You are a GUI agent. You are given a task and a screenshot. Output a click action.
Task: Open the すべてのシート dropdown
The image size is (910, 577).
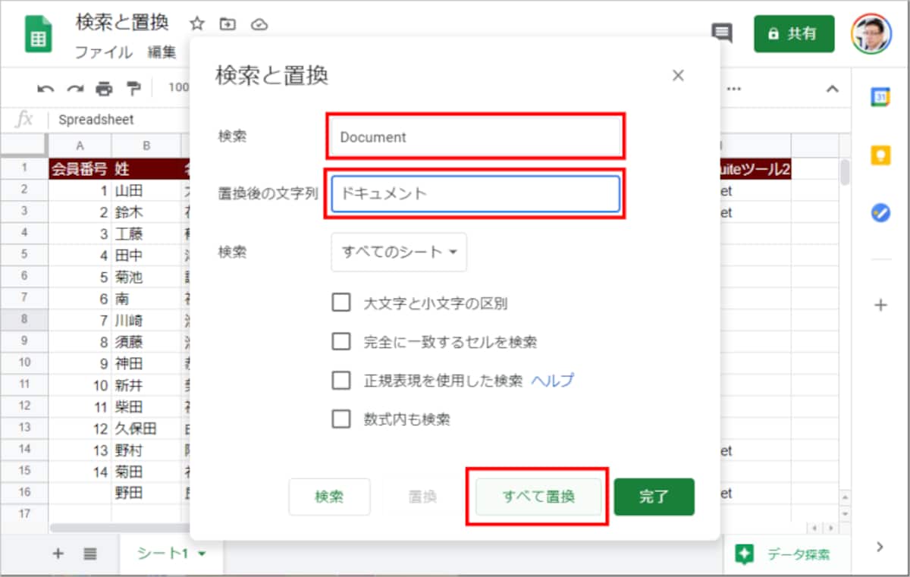pyautogui.click(x=399, y=252)
